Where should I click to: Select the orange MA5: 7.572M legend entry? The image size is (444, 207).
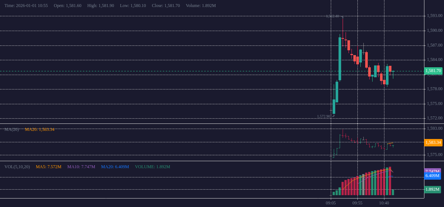click(48, 167)
